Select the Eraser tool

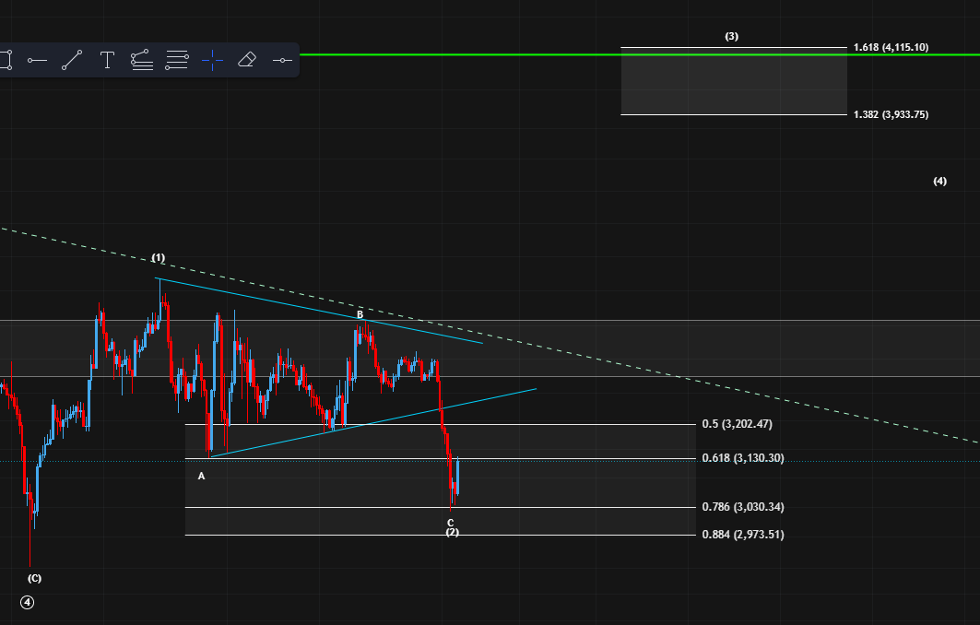[x=247, y=60]
